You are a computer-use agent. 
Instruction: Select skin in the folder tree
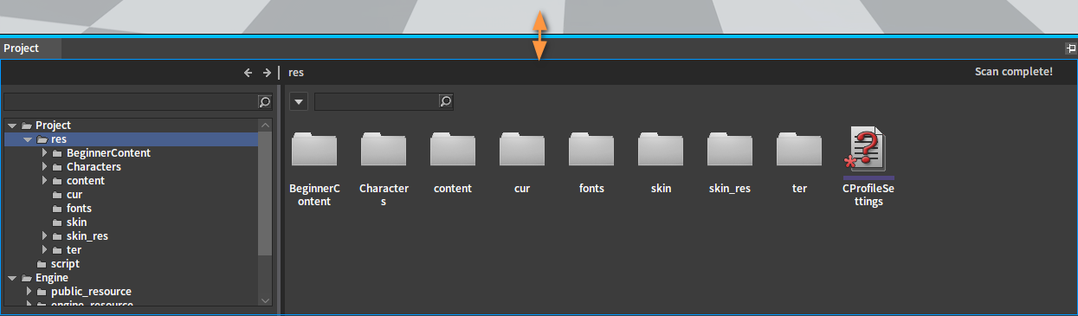coord(76,222)
